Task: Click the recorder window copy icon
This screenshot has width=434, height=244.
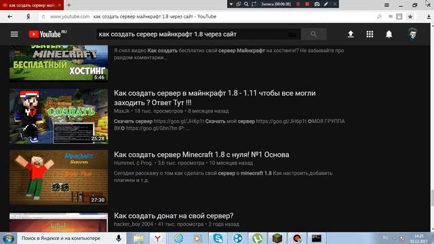Action: (x=238, y=4)
